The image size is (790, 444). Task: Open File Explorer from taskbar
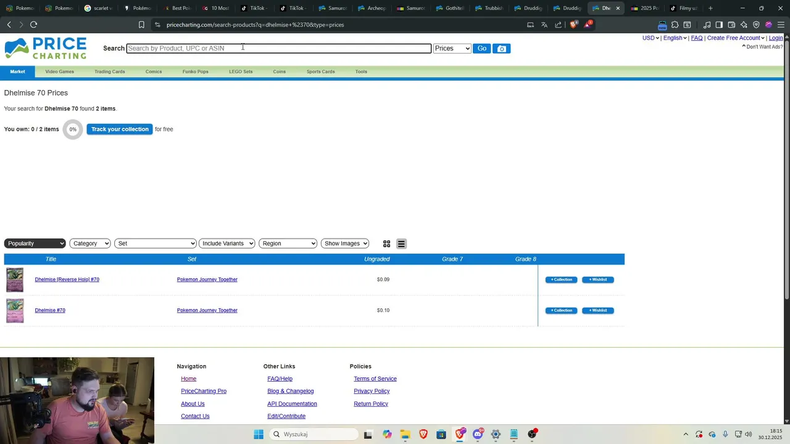pos(405,434)
